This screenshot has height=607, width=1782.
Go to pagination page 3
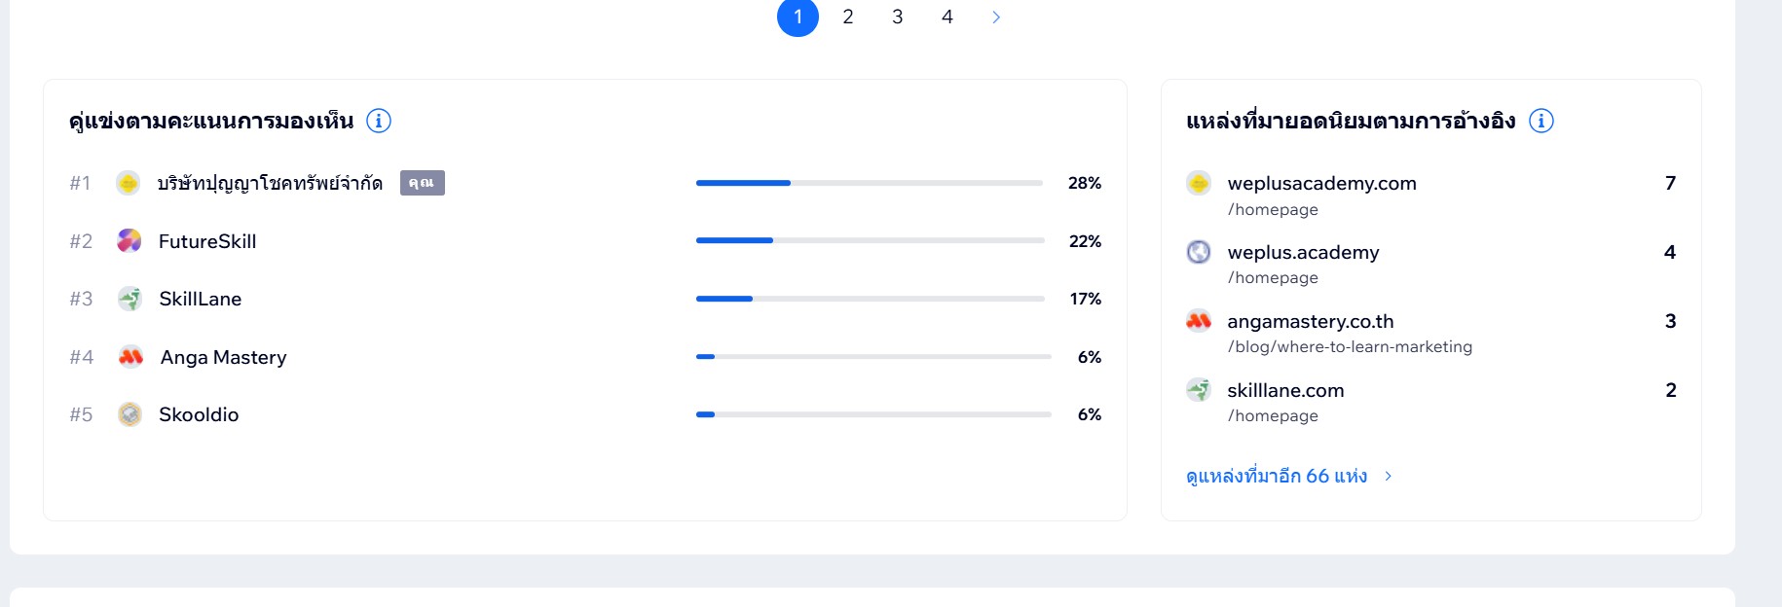click(x=898, y=17)
